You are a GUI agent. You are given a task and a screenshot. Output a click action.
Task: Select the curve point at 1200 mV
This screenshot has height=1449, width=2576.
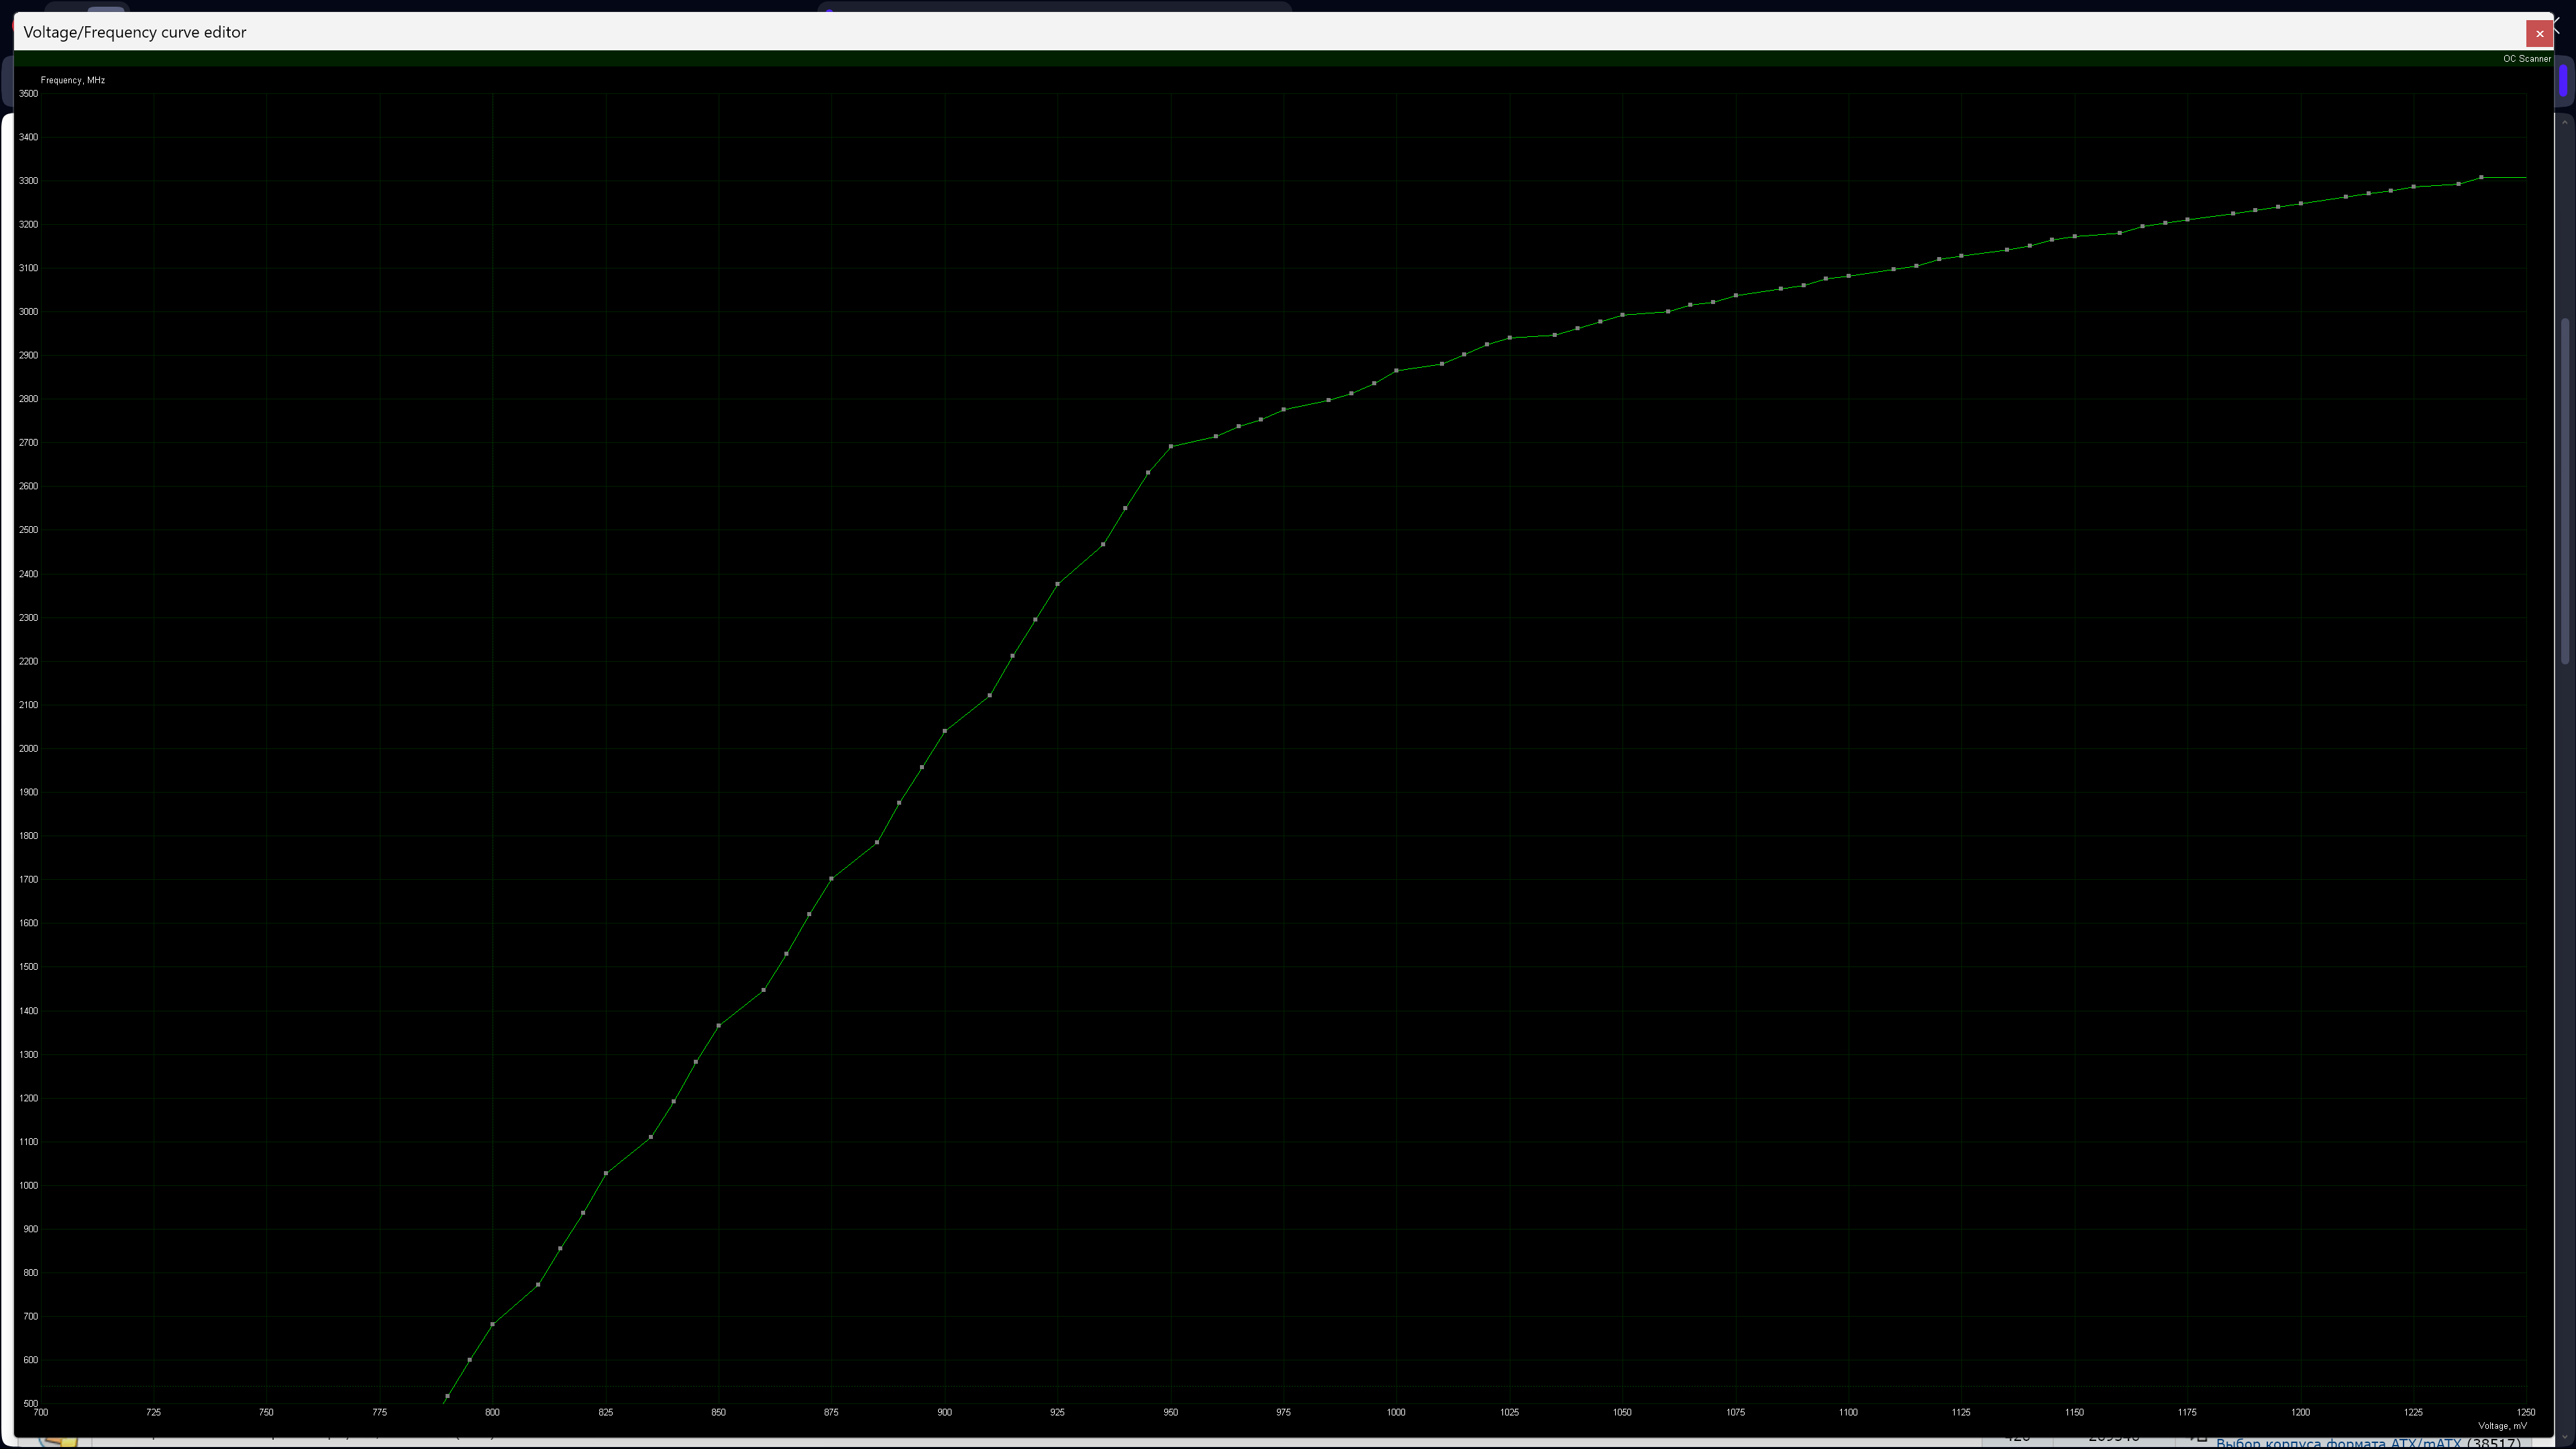[x=2300, y=204]
